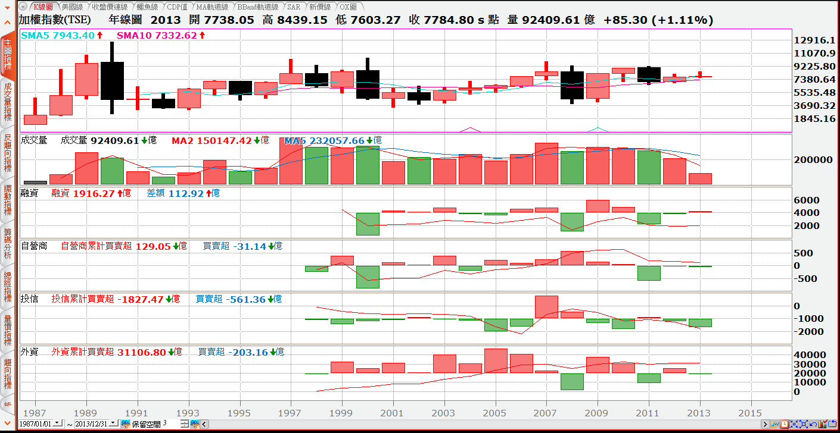
Task: Switch to the MA軌道線 tab
Action: coord(211,7)
